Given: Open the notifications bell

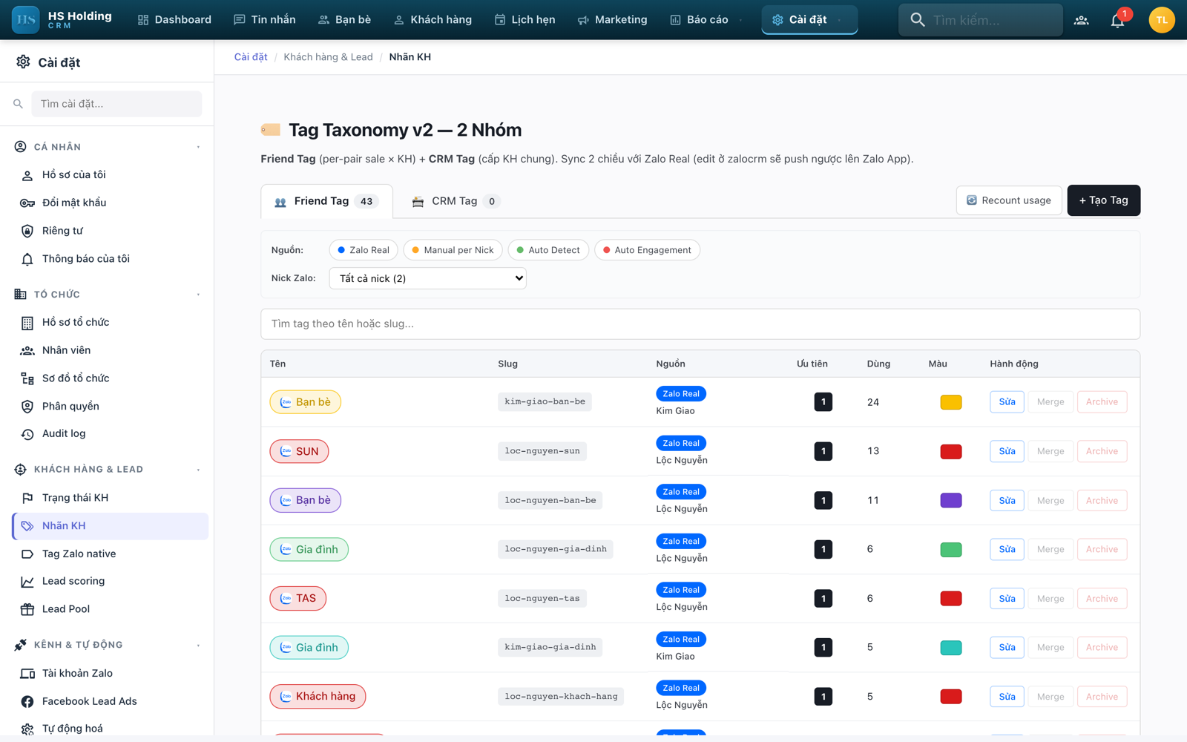Looking at the screenshot, I should [1118, 20].
